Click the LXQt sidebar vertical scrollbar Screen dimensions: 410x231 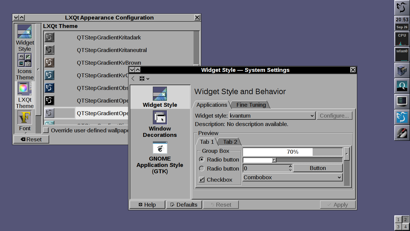coord(38,78)
